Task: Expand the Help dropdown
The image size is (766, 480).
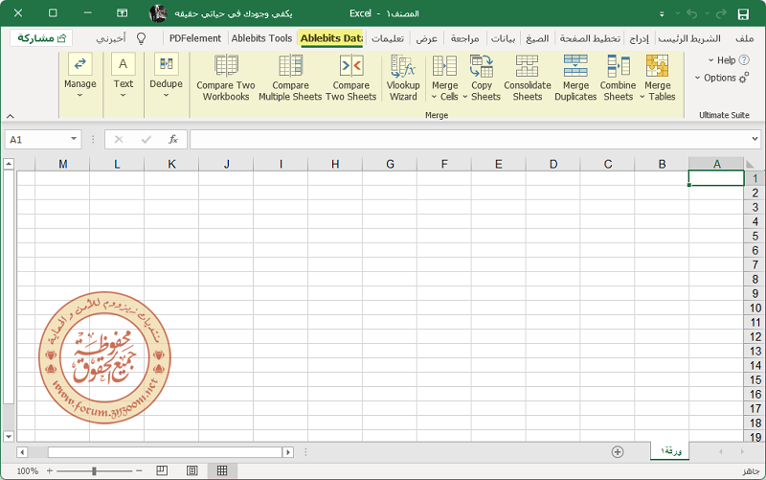Action: click(710, 60)
